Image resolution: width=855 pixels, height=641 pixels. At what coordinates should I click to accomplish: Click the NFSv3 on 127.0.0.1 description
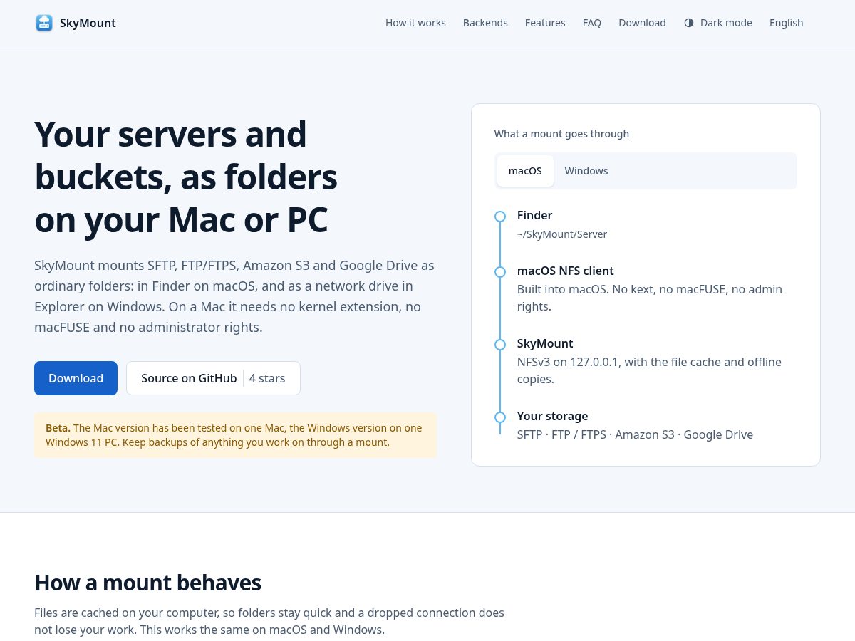(x=649, y=370)
